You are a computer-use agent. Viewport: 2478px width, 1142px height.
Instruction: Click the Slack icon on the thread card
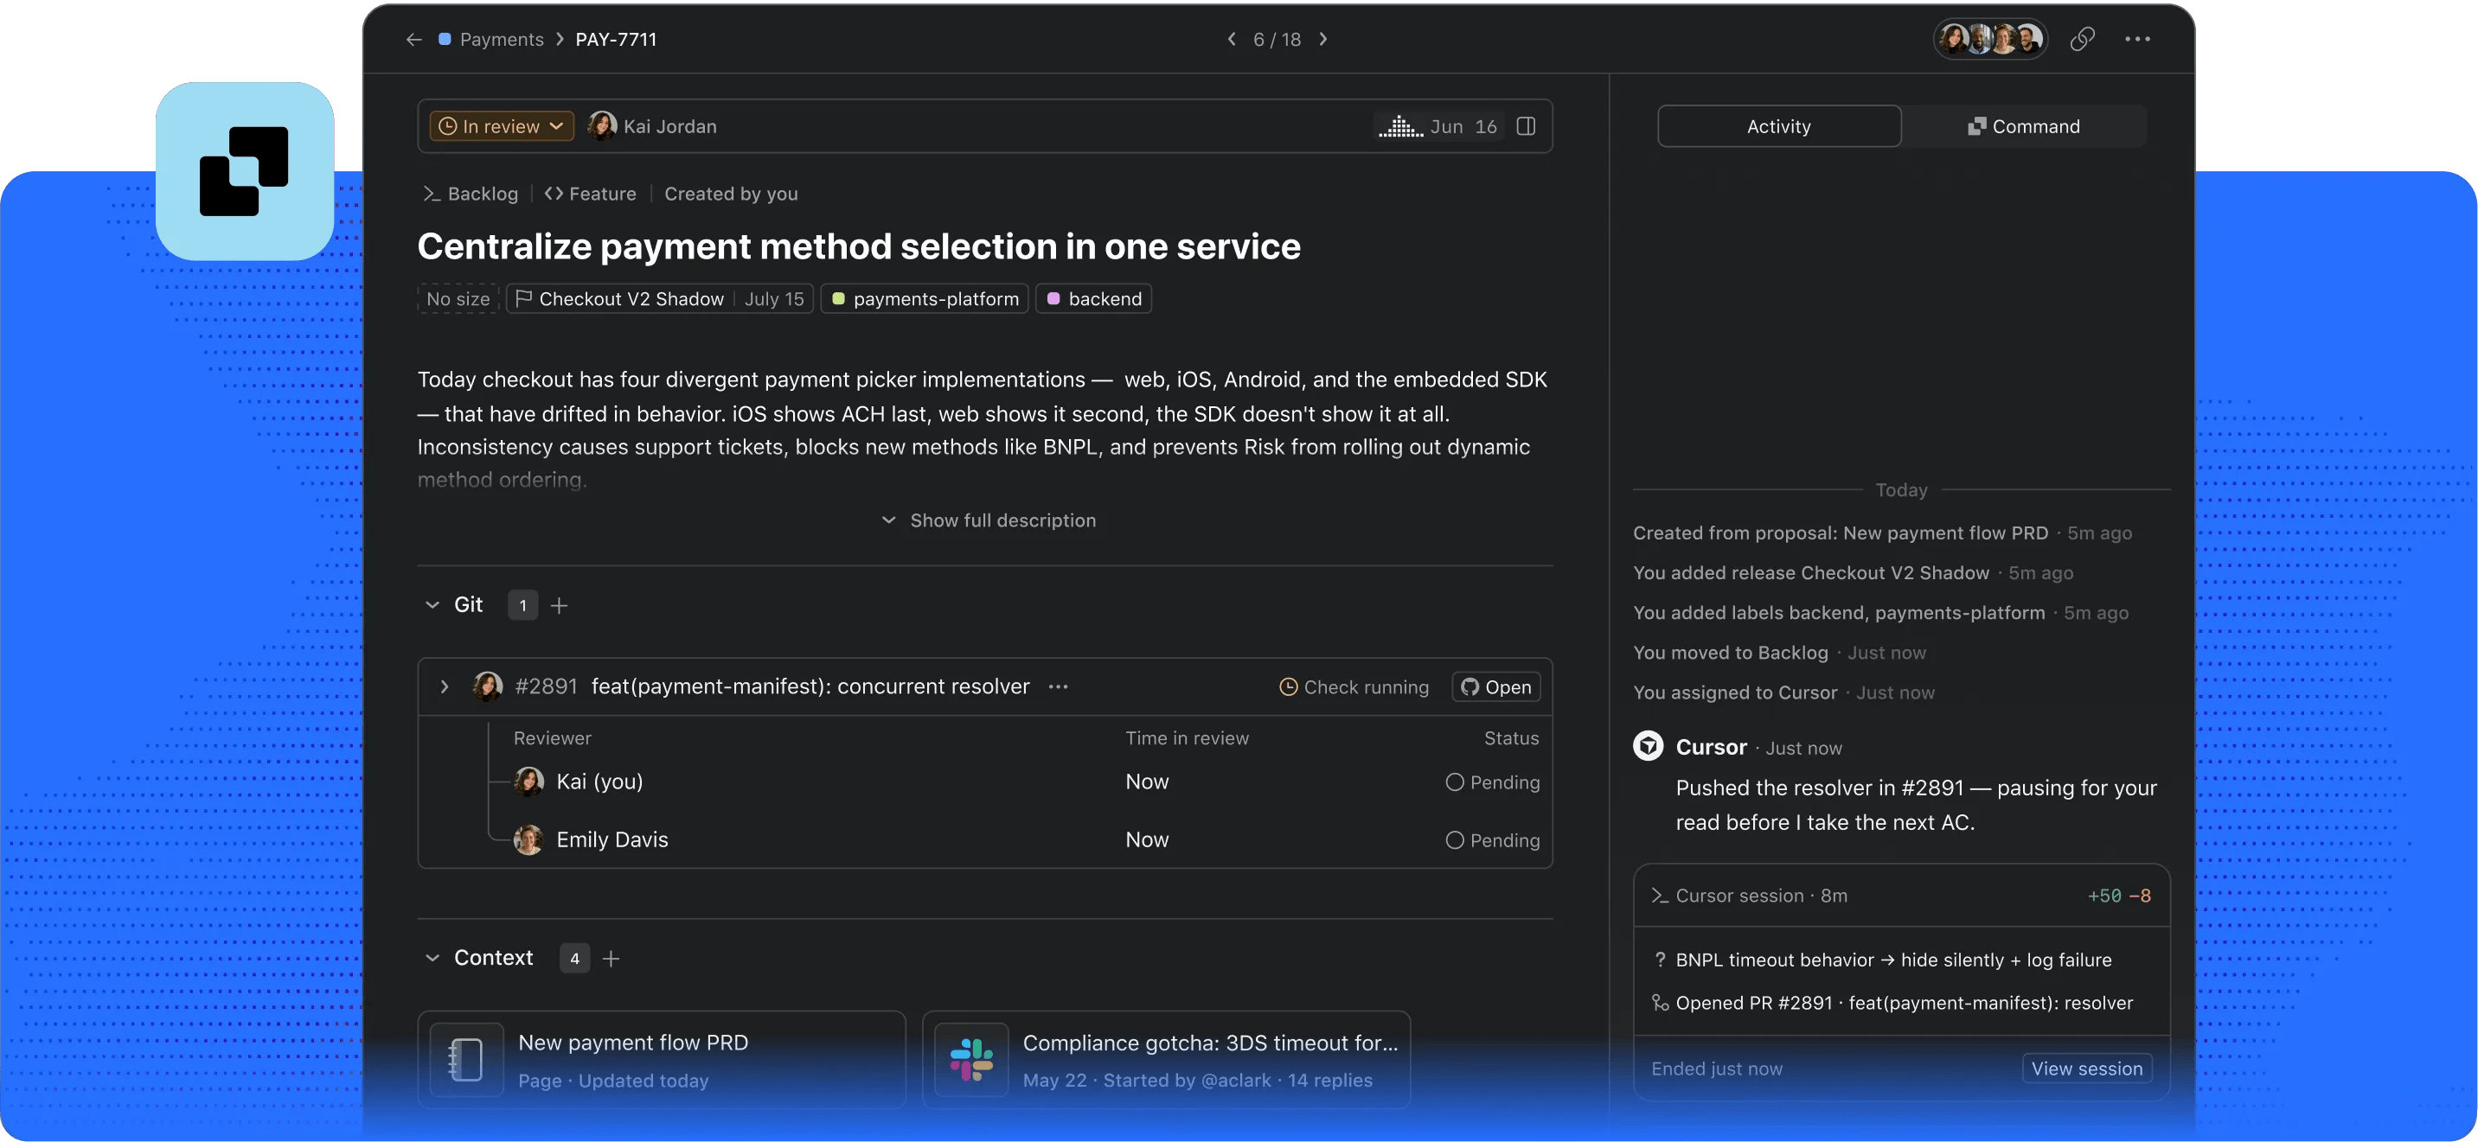click(971, 1059)
